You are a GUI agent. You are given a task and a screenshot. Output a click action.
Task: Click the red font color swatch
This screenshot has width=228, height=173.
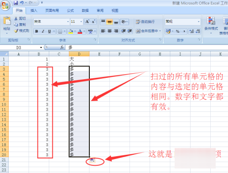point(80,31)
